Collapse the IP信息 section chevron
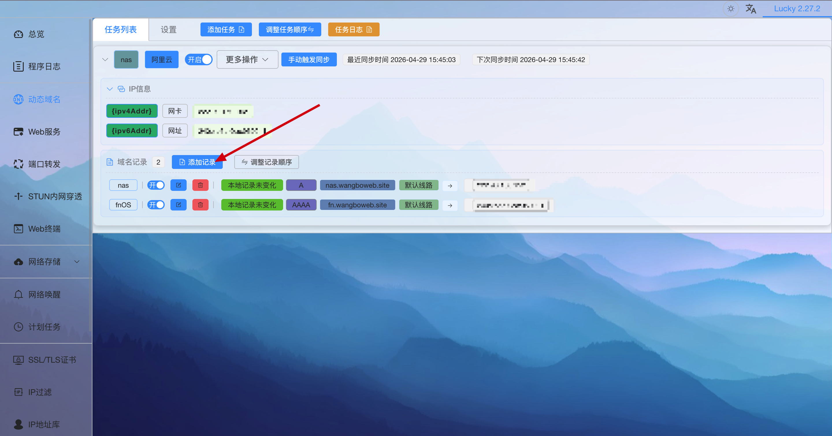 [x=110, y=89]
